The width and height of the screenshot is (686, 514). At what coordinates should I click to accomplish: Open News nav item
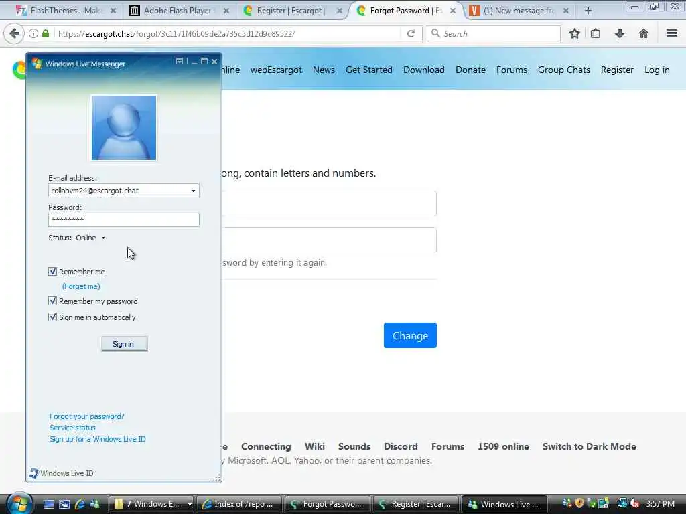pos(324,70)
